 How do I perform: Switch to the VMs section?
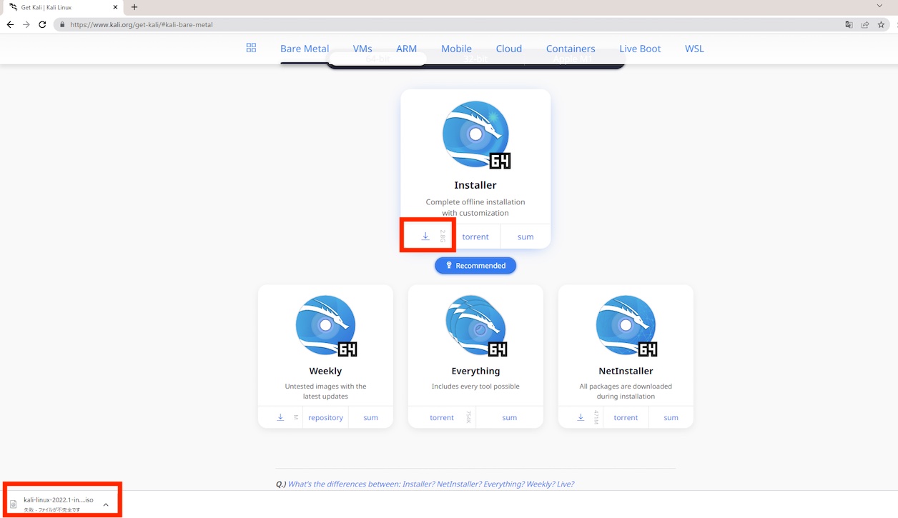(x=362, y=49)
